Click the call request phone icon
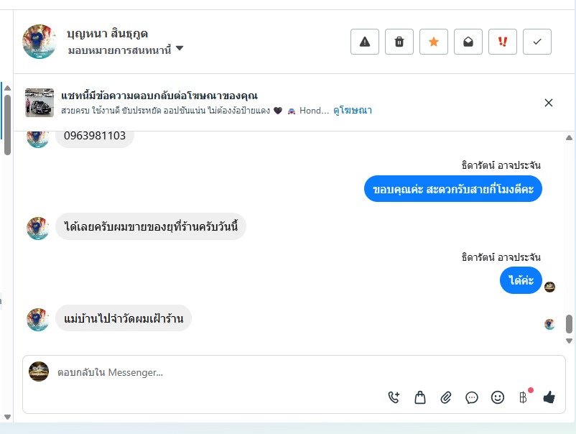576x434 pixels. [394, 397]
